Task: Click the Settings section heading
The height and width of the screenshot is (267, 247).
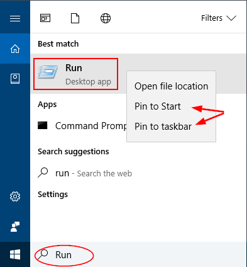Action: [53, 195]
